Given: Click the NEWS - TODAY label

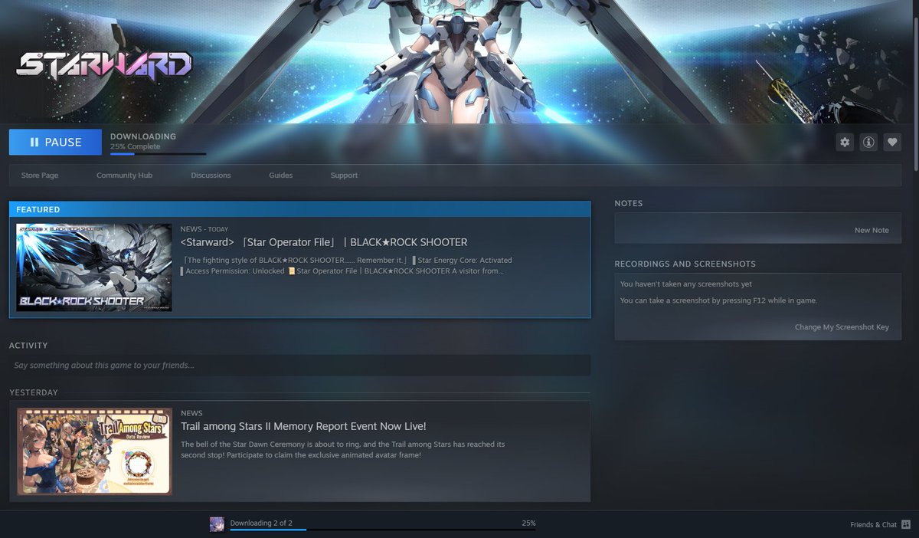Looking at the screenshot, I should point(204,229).
